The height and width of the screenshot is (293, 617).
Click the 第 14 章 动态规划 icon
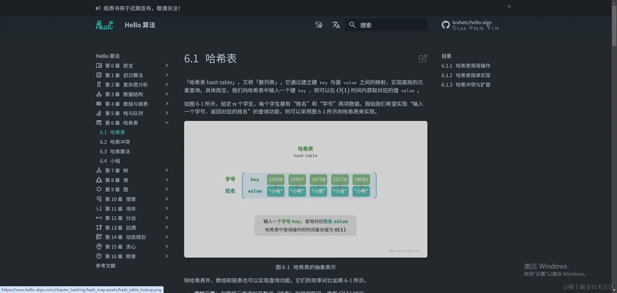99,237
